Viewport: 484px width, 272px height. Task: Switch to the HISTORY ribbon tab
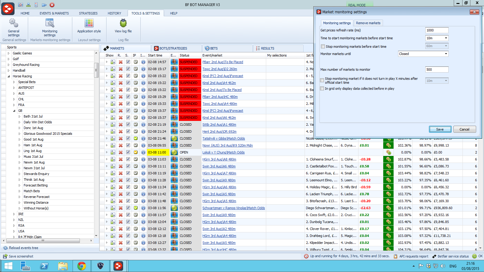114,13
